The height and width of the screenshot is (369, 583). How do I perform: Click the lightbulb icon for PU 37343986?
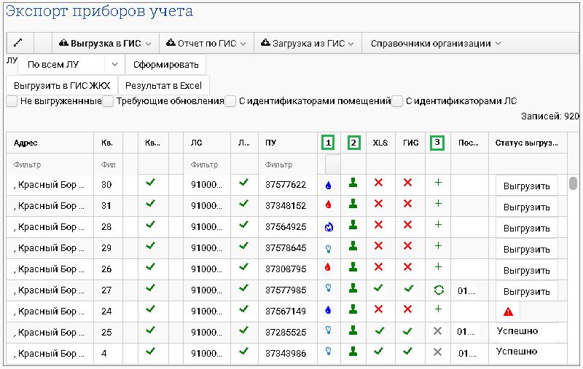(x=329, y=352)
